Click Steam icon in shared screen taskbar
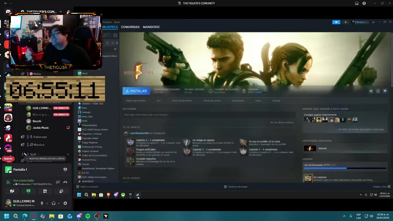Image resolution: width=393 pixels, height=221 pixels. 138,195
